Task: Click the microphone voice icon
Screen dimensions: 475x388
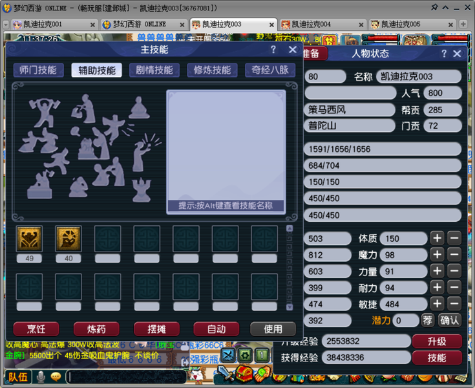Action: click(41, 377)
